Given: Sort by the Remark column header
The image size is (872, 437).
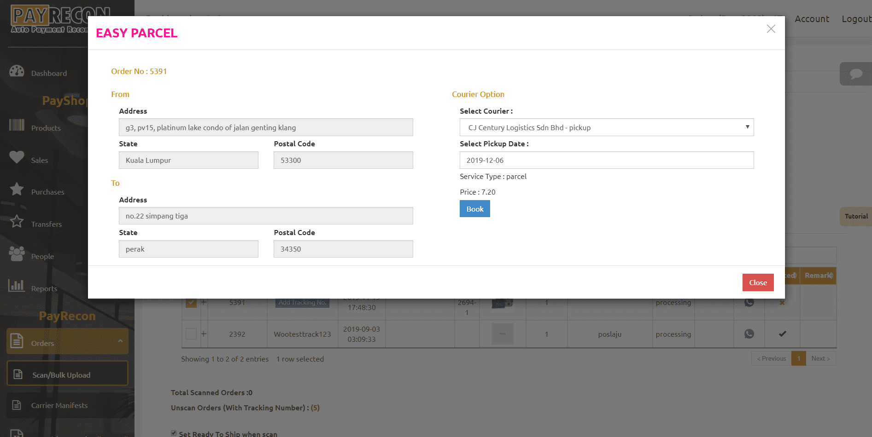Looking at the screenshot, I should pyautogui.click(x=818, y=276).
